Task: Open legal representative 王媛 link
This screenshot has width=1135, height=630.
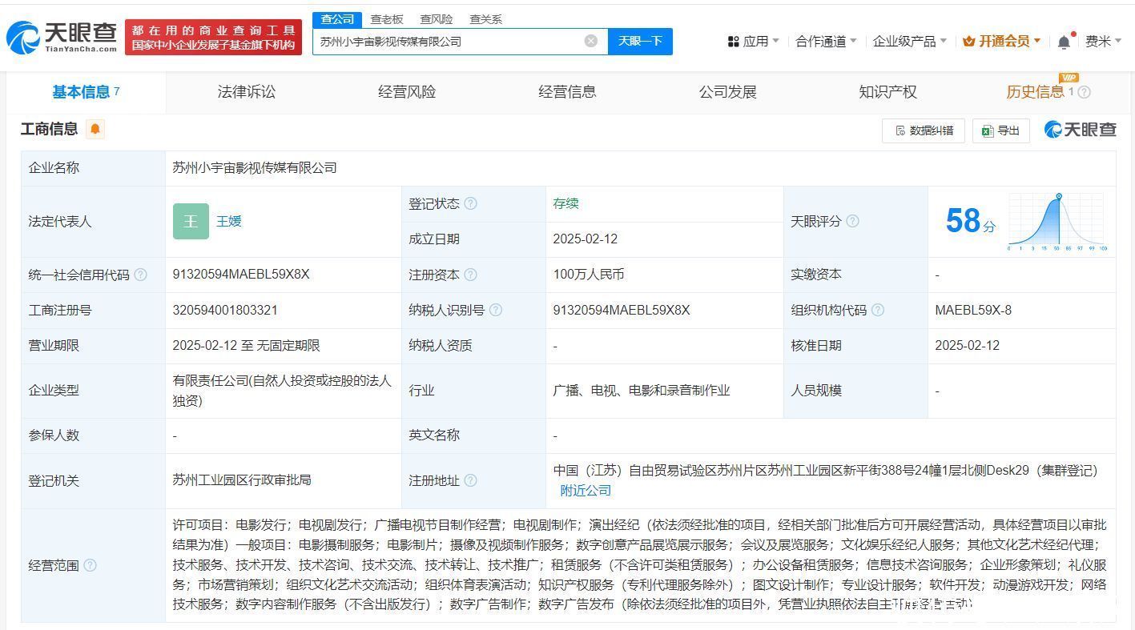Action: pyautogui.click(x=229, y=221)
